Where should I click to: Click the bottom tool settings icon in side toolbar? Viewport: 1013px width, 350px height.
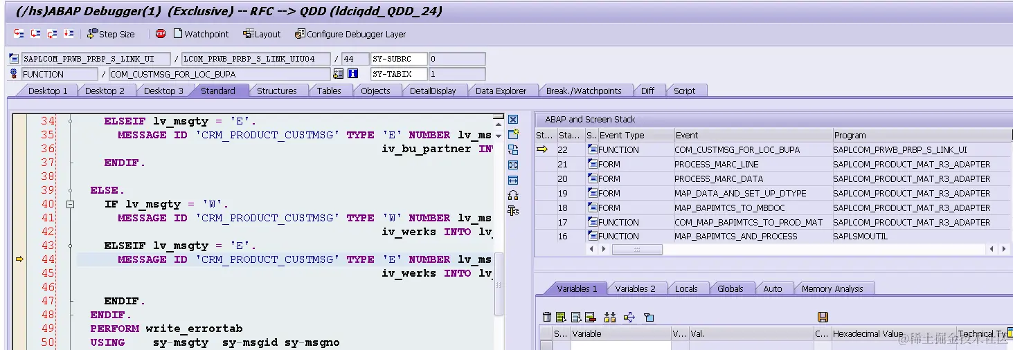click(x=513, y=211)
